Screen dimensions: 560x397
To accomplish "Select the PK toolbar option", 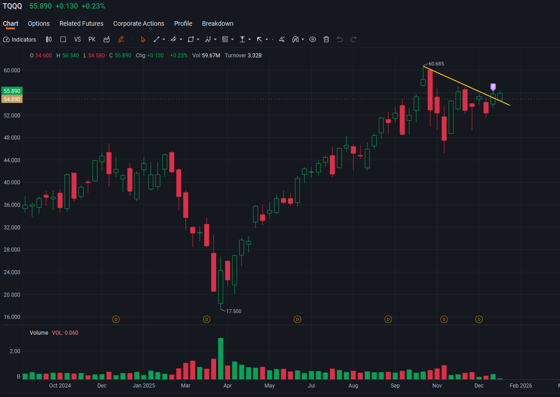I will tap(92, 40).
